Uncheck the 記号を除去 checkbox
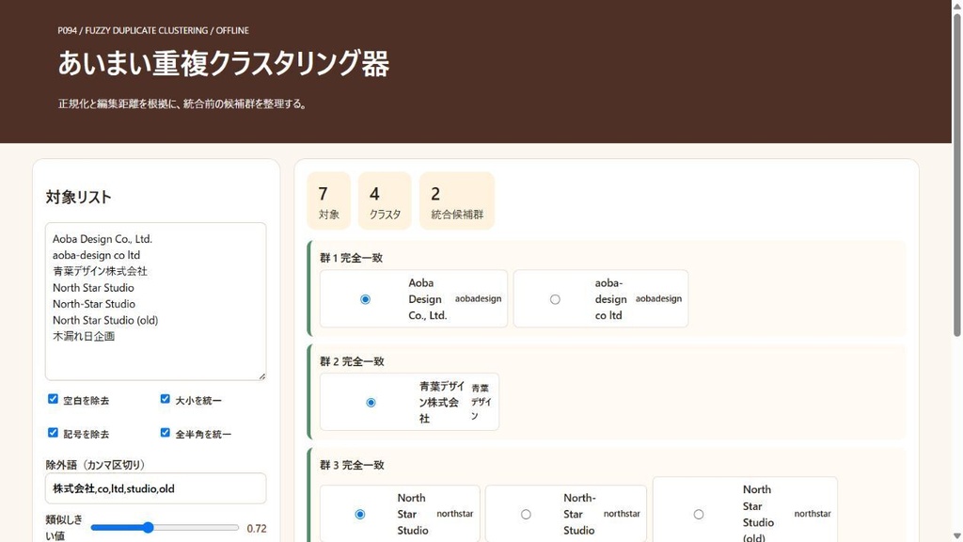Viewport: 963px width, 542px height. click(x=53, y=433)
